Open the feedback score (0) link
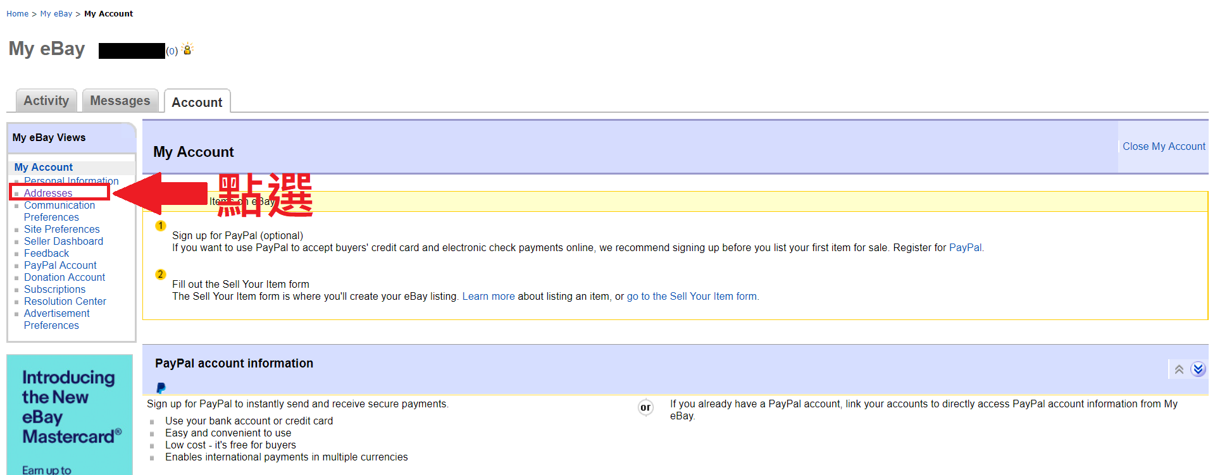 (x=171, y=51)
